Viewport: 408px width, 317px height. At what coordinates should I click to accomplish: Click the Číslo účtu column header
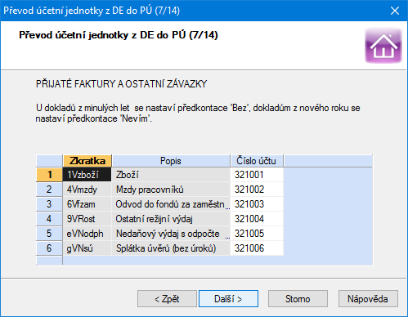point(257,161)
